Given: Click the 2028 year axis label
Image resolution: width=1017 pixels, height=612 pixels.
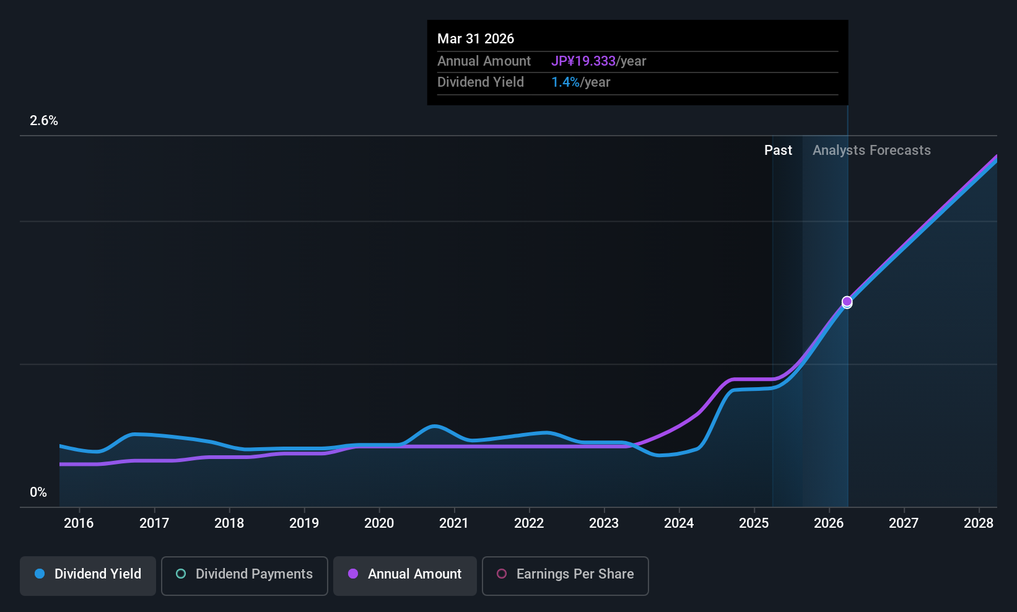Looking at the screenshot, I should pyautogui.click(x=979, y=523).
